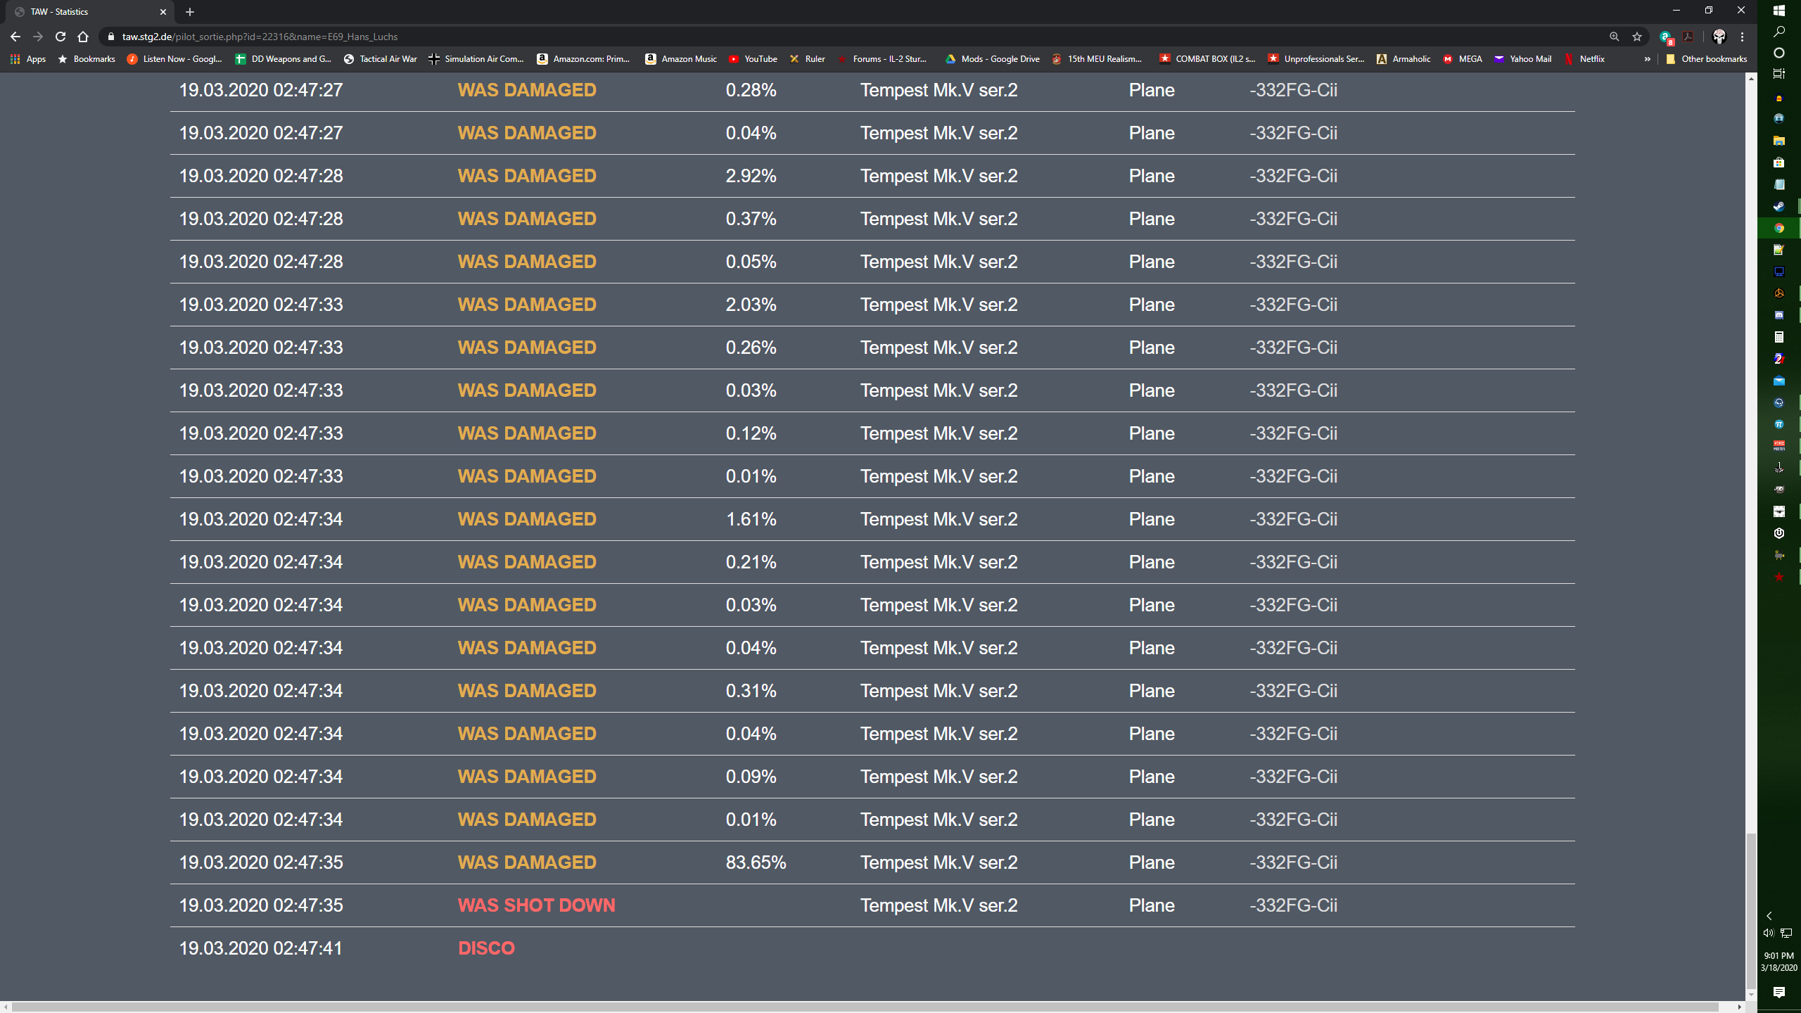This screenshot has width=1801, height=1013.
Task: Click the extension icon with badge 8
Action: point(1665,37)
